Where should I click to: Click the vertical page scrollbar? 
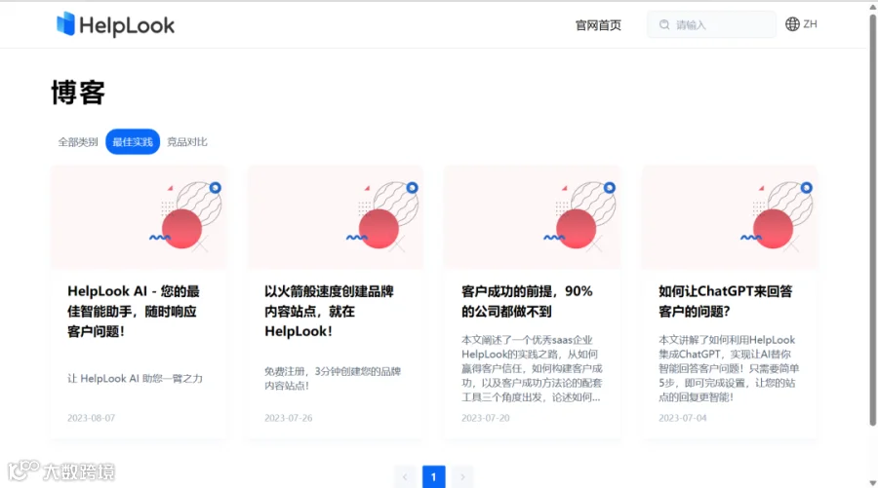pyautogui.click(x=872, y=220)
